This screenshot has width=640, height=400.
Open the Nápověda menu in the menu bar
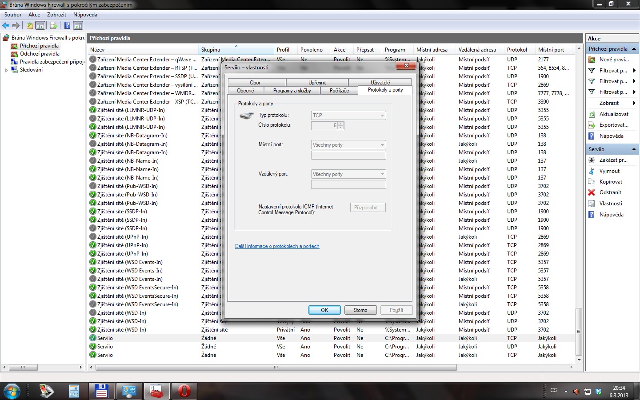pos(85,15)
